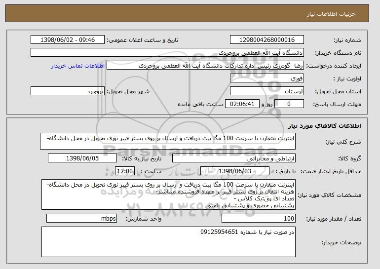380x269 pixels.
Task: Click the unit field showing mbps
Action: point(81,218)
